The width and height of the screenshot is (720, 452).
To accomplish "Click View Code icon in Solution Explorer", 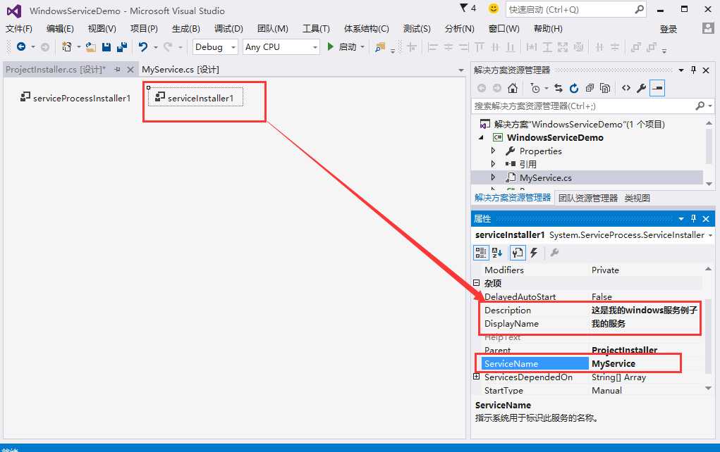I will point(626,88).
